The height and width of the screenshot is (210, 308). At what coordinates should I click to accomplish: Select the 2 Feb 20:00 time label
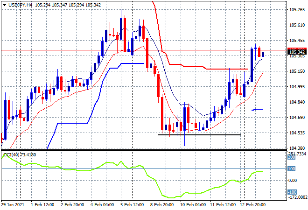coord(72,205)
